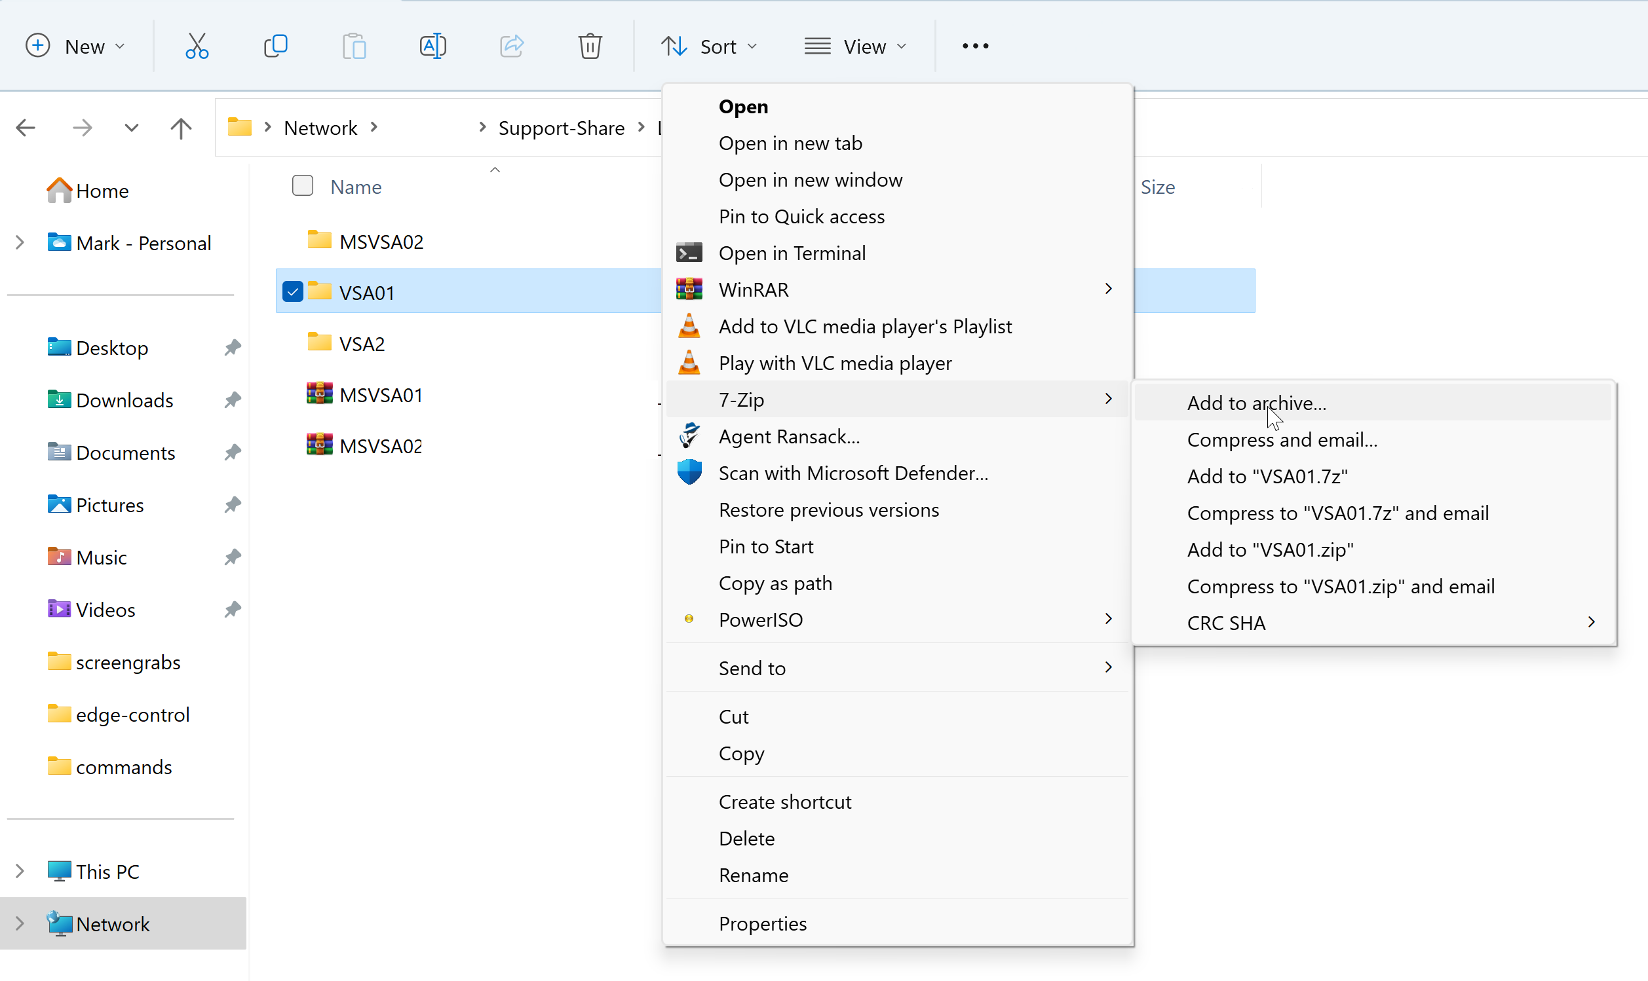Click the Share icon in toolbar
Screen dimensions: 1648x981
tap(511, 46)
